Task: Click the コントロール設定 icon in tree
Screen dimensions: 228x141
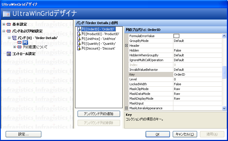Action: 9,54
